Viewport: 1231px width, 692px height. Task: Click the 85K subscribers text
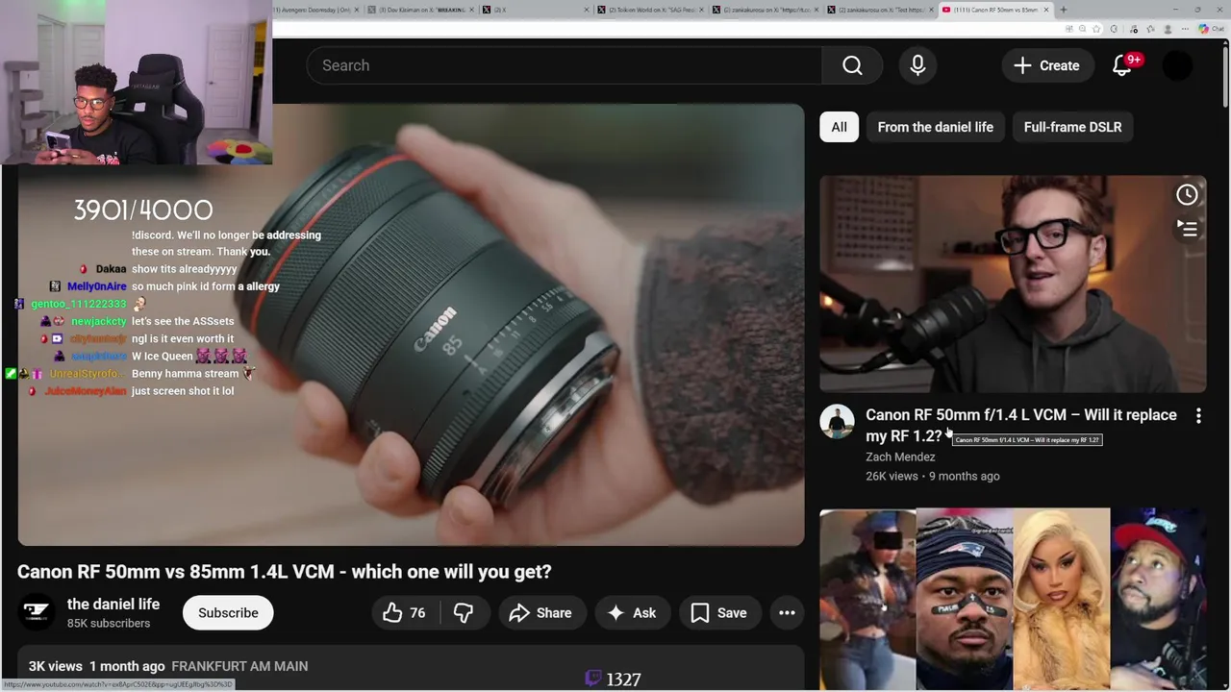click(x=109, y=624)
